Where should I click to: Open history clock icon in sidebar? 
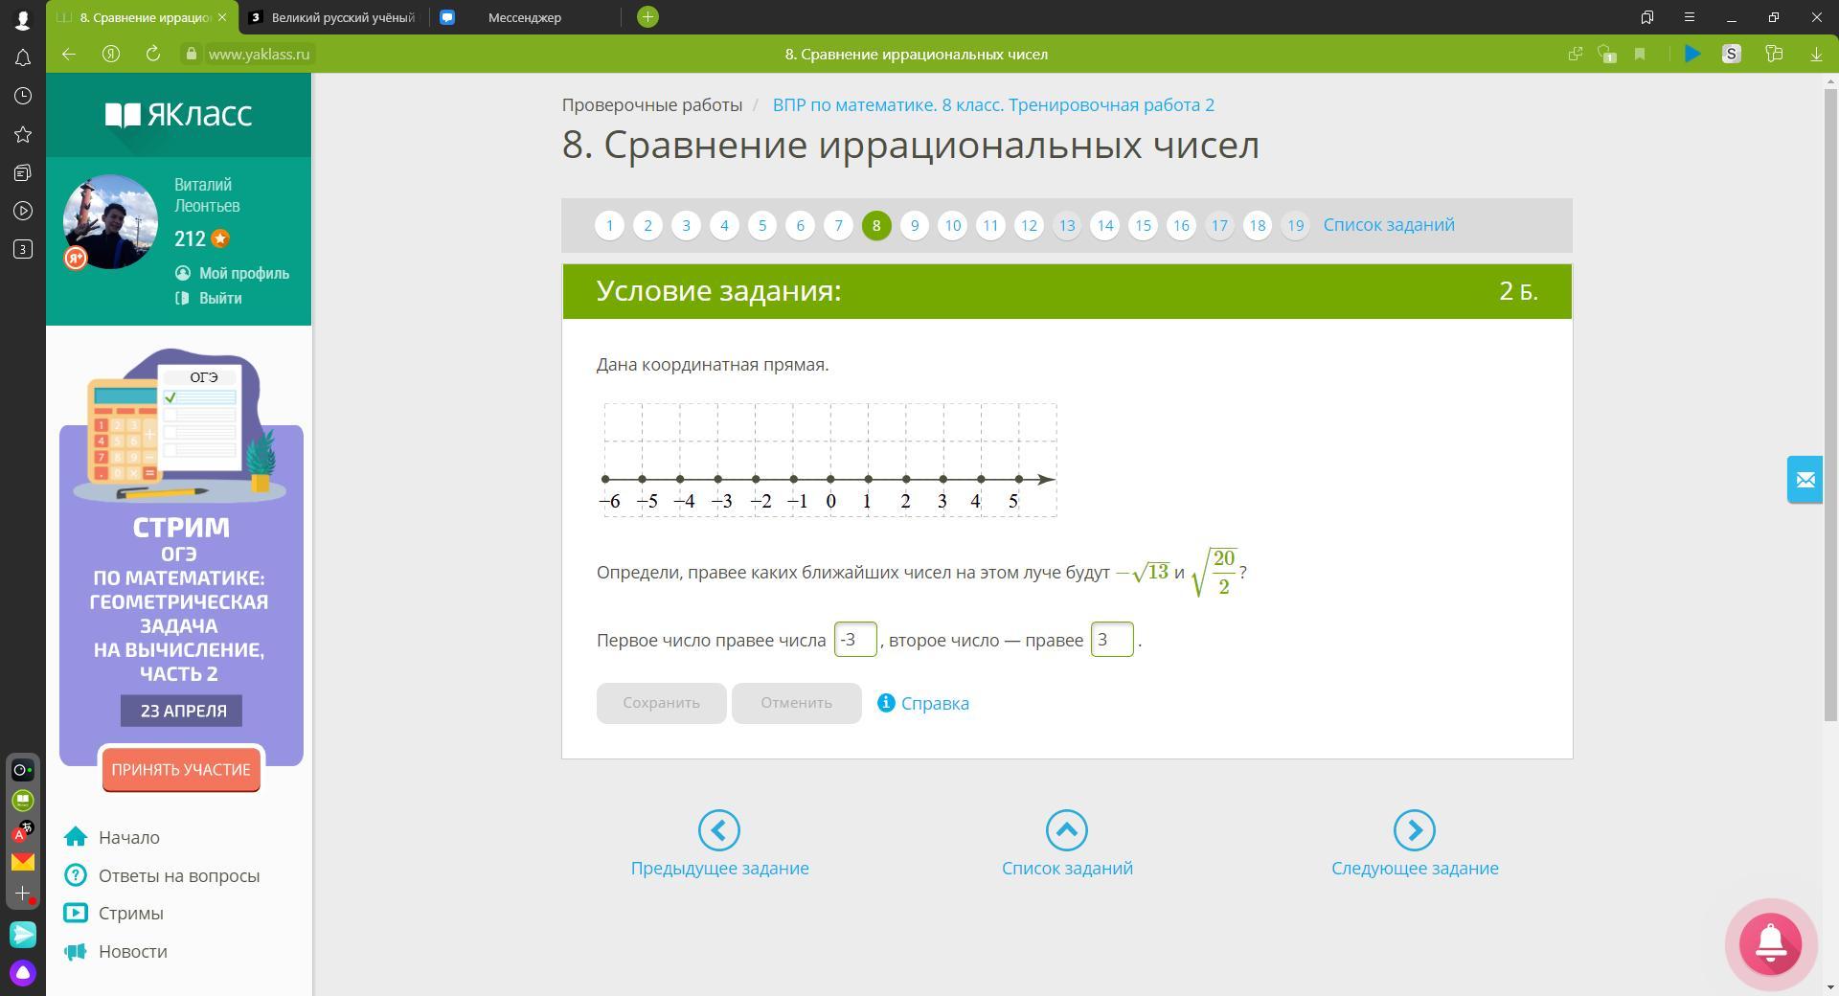click(23, 97)
